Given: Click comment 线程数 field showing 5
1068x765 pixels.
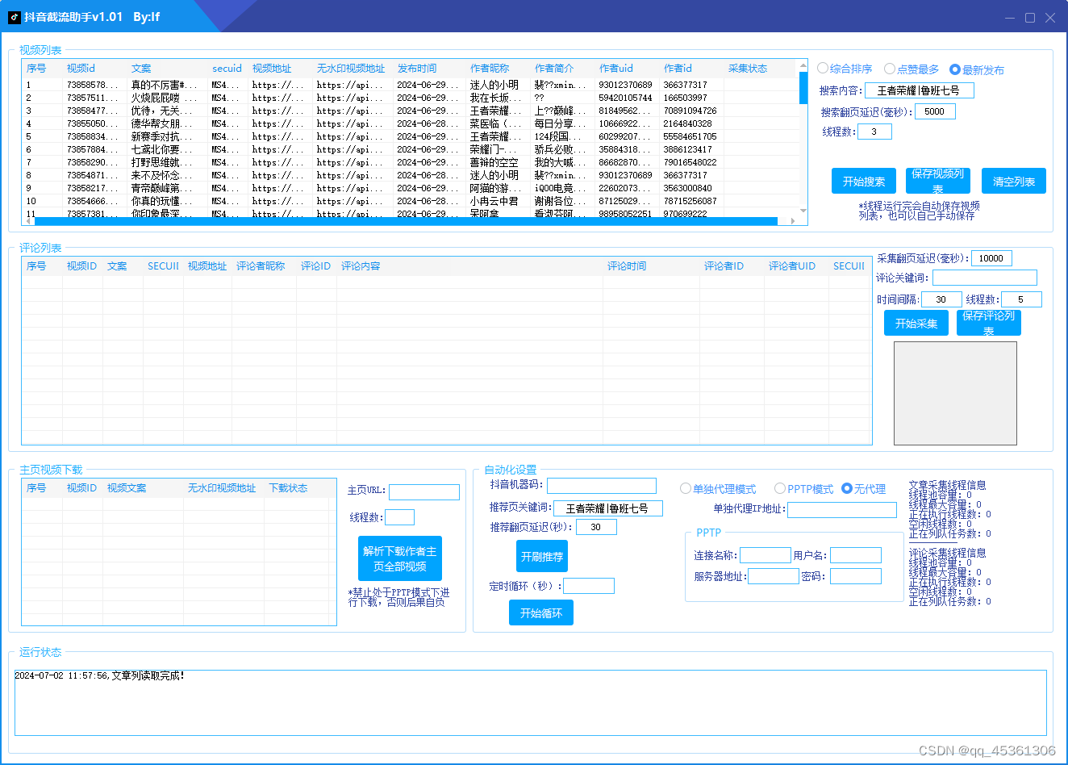Looking at the screenshot, I should pos(1021,299).
